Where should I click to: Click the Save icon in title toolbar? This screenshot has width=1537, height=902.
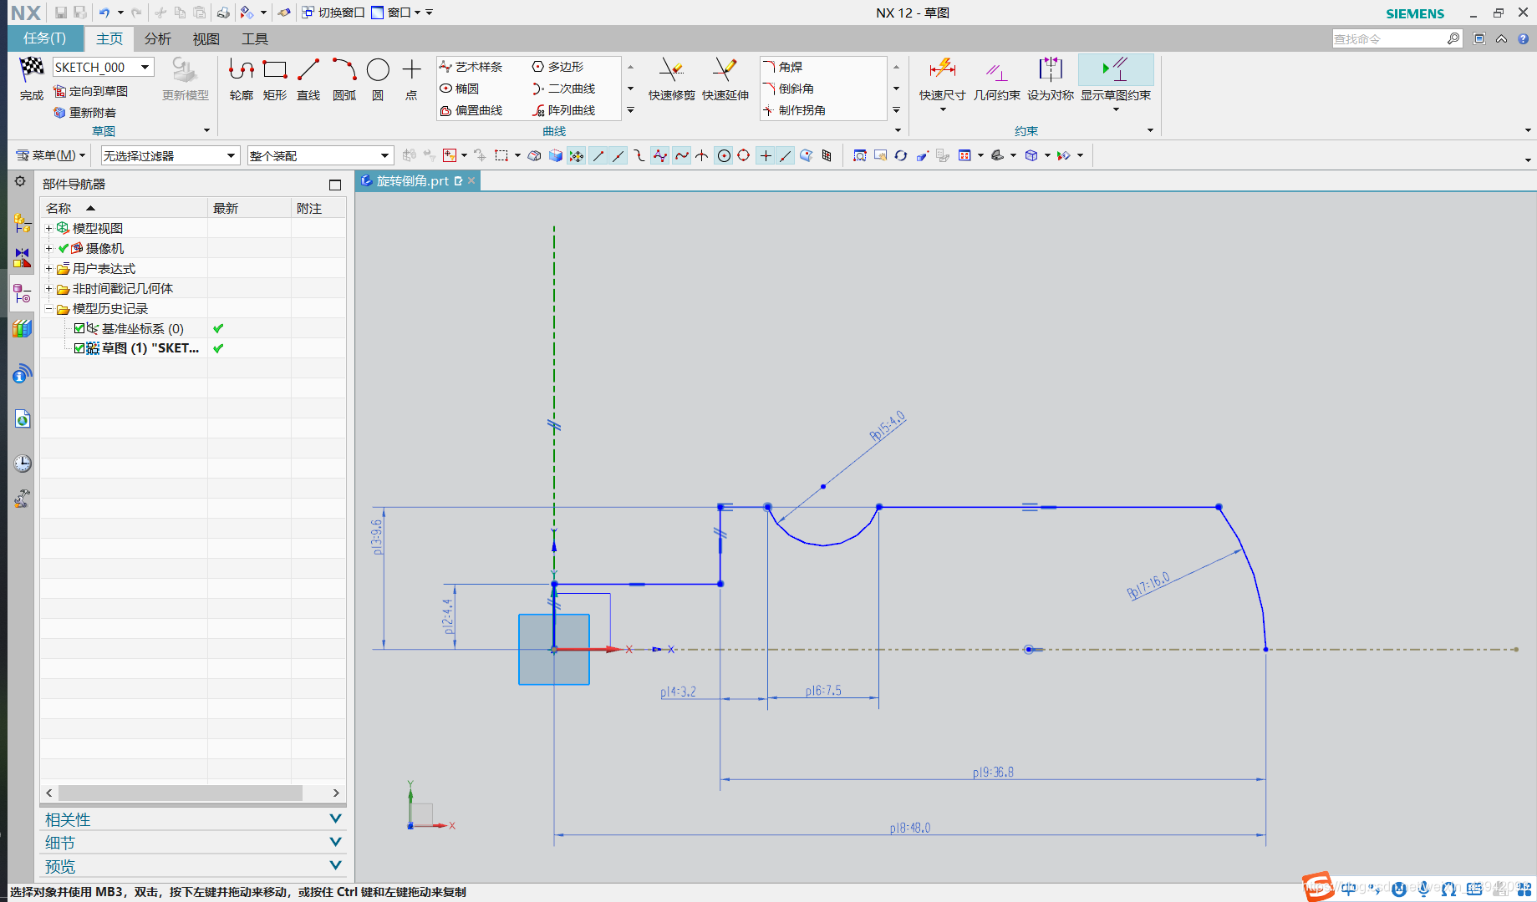point(61,13)
